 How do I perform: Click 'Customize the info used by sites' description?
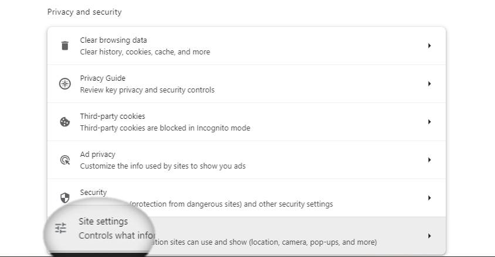[162, 166]
